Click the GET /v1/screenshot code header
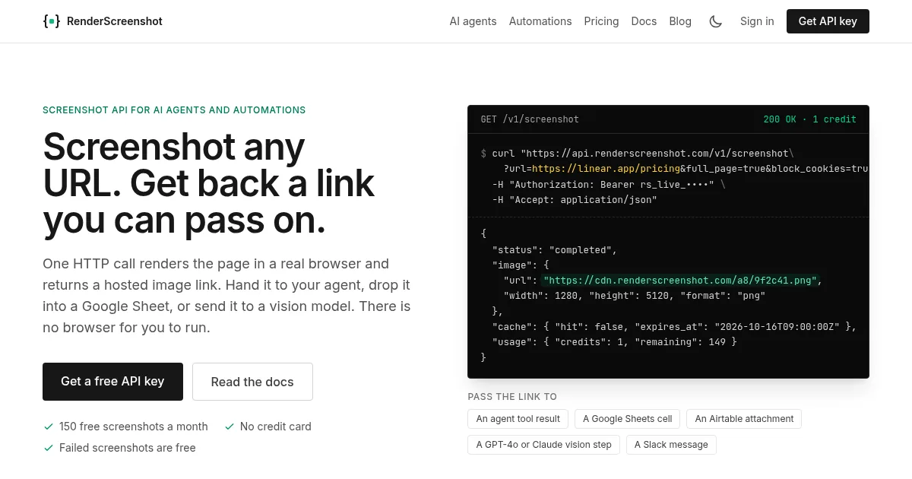This screenshot has width=912, height=479. point(530,119)
